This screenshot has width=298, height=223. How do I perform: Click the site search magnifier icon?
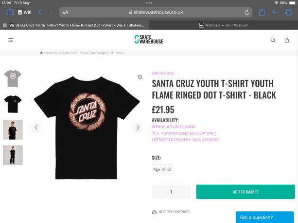pyautogui.click(x=273, y=40)
